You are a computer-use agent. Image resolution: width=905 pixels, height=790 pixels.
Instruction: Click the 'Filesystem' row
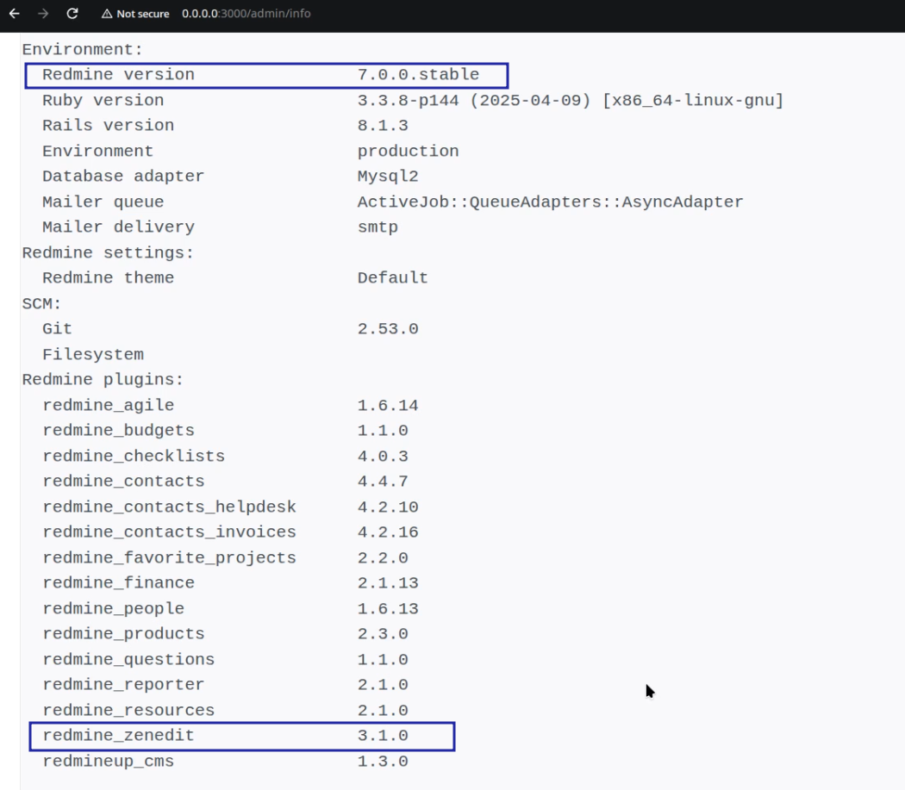click(93, 354)
